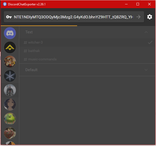
Task: Click into the token input field
Action: coord(73,17)
